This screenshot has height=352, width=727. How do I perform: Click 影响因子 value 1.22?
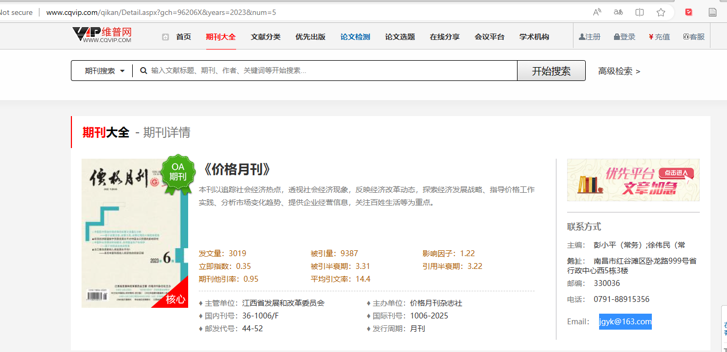pyautogui.click(x=467, y=253)
